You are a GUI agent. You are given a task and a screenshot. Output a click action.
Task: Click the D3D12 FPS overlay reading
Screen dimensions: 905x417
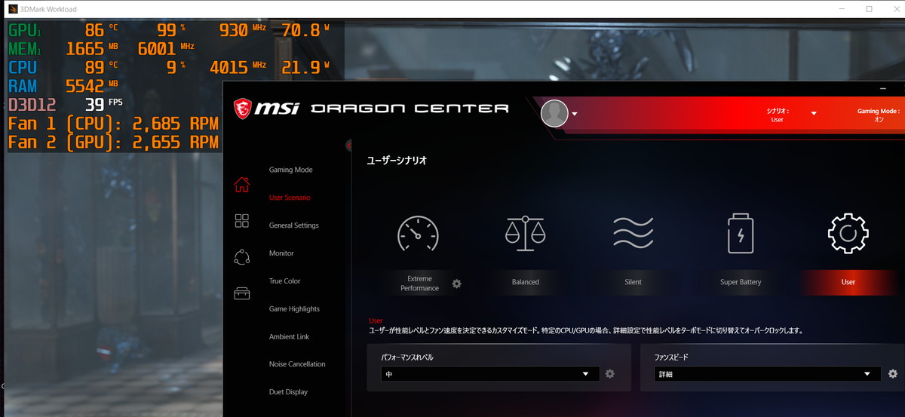66,104
